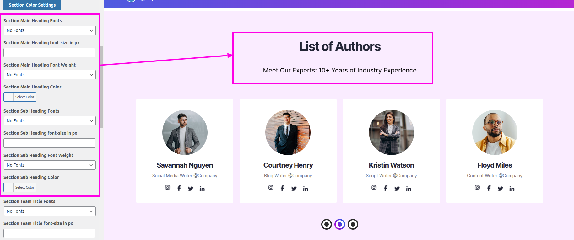Viewport: 574px width, 240px height.
Task: Open Section Sub Heading Fonts dropdown
Action: point(50,121)
